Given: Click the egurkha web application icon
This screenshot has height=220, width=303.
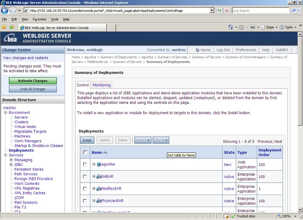Looking at the screenshot, I should point(99,164).
